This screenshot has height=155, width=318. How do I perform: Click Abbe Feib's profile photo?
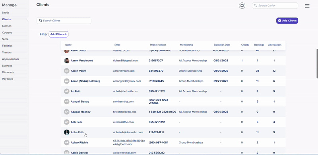(66, 132)
